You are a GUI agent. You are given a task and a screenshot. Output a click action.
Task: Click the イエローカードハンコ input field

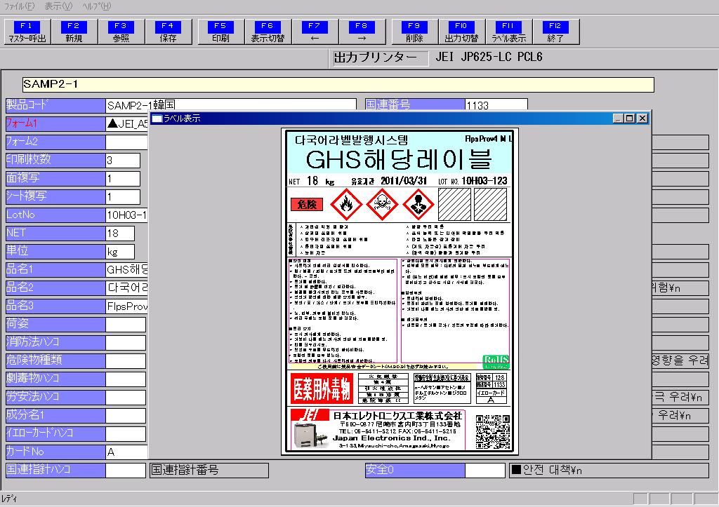point(126,434)
